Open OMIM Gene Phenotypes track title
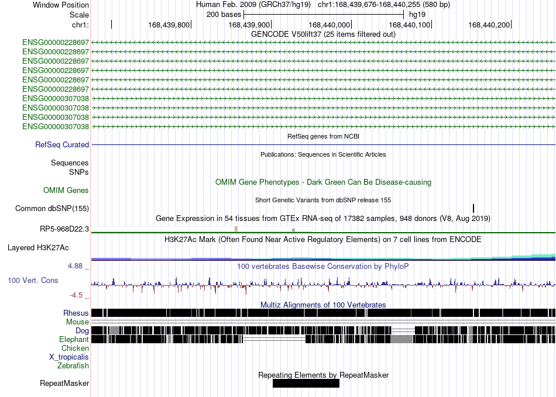Viewport: 556px width, 397px height. coord(323,182)
